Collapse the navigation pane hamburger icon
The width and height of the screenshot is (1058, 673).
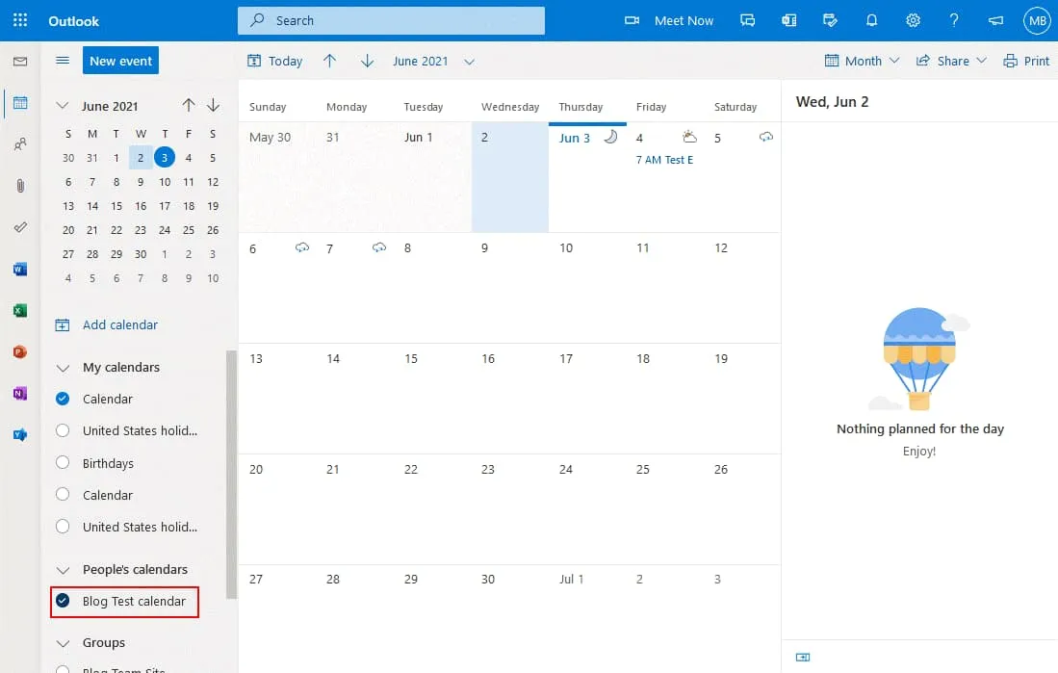[x=63, y=61]
